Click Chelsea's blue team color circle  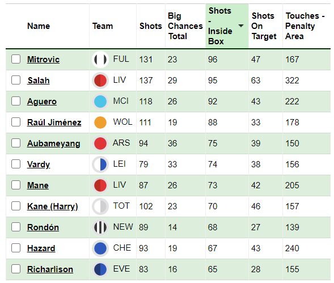pyautogui.click(x=100, y=248)
